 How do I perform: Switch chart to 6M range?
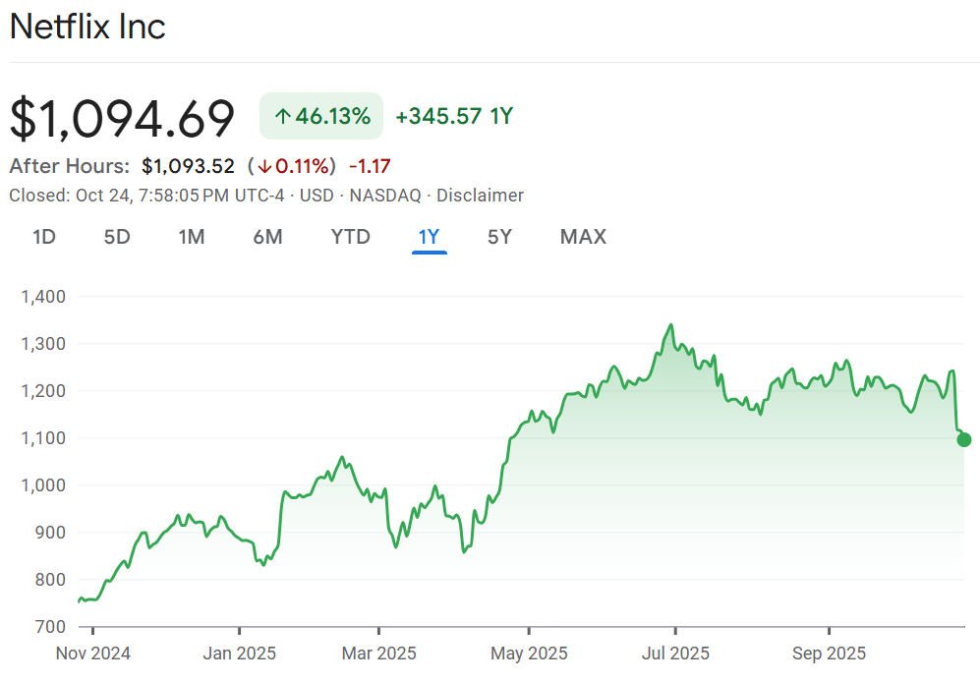(x=267, y=237)
